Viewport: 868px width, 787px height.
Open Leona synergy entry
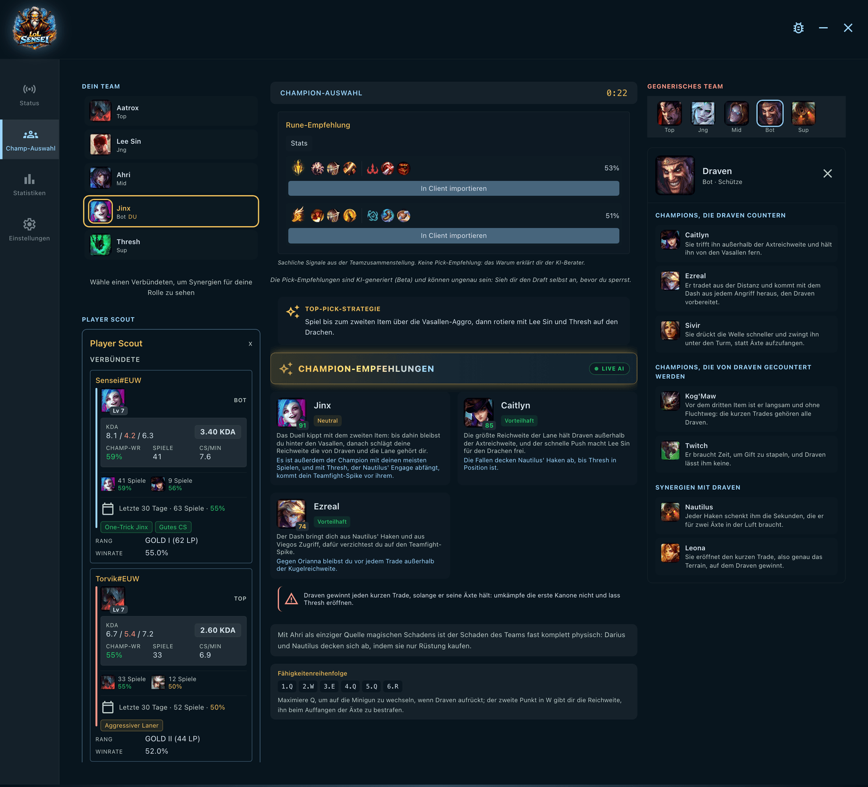[x=746, y=556]
